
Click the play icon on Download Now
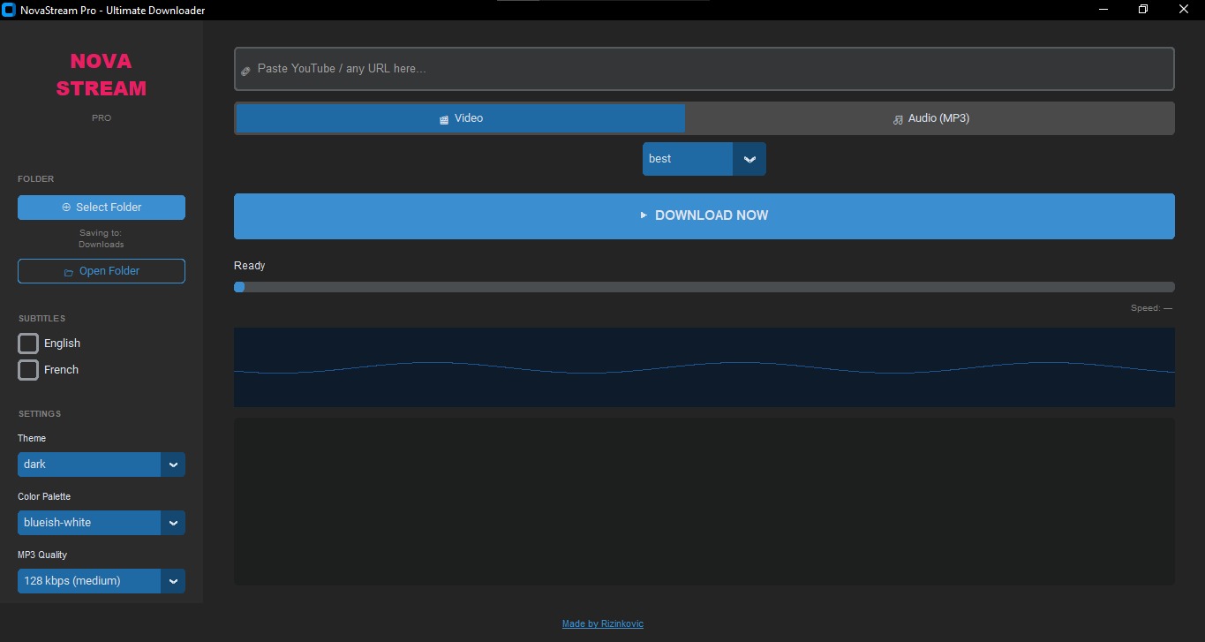[644, 215]
